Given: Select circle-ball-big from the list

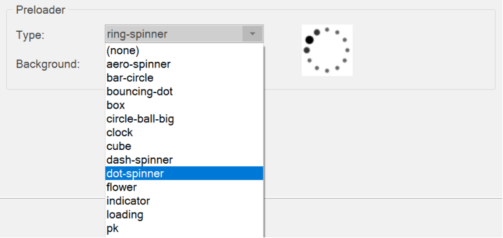Looking at the screenshot, I should point(184,119).
